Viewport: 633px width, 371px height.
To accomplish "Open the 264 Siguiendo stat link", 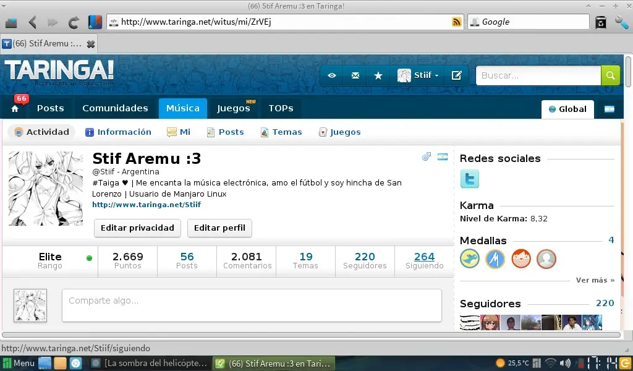I will 424,260.
